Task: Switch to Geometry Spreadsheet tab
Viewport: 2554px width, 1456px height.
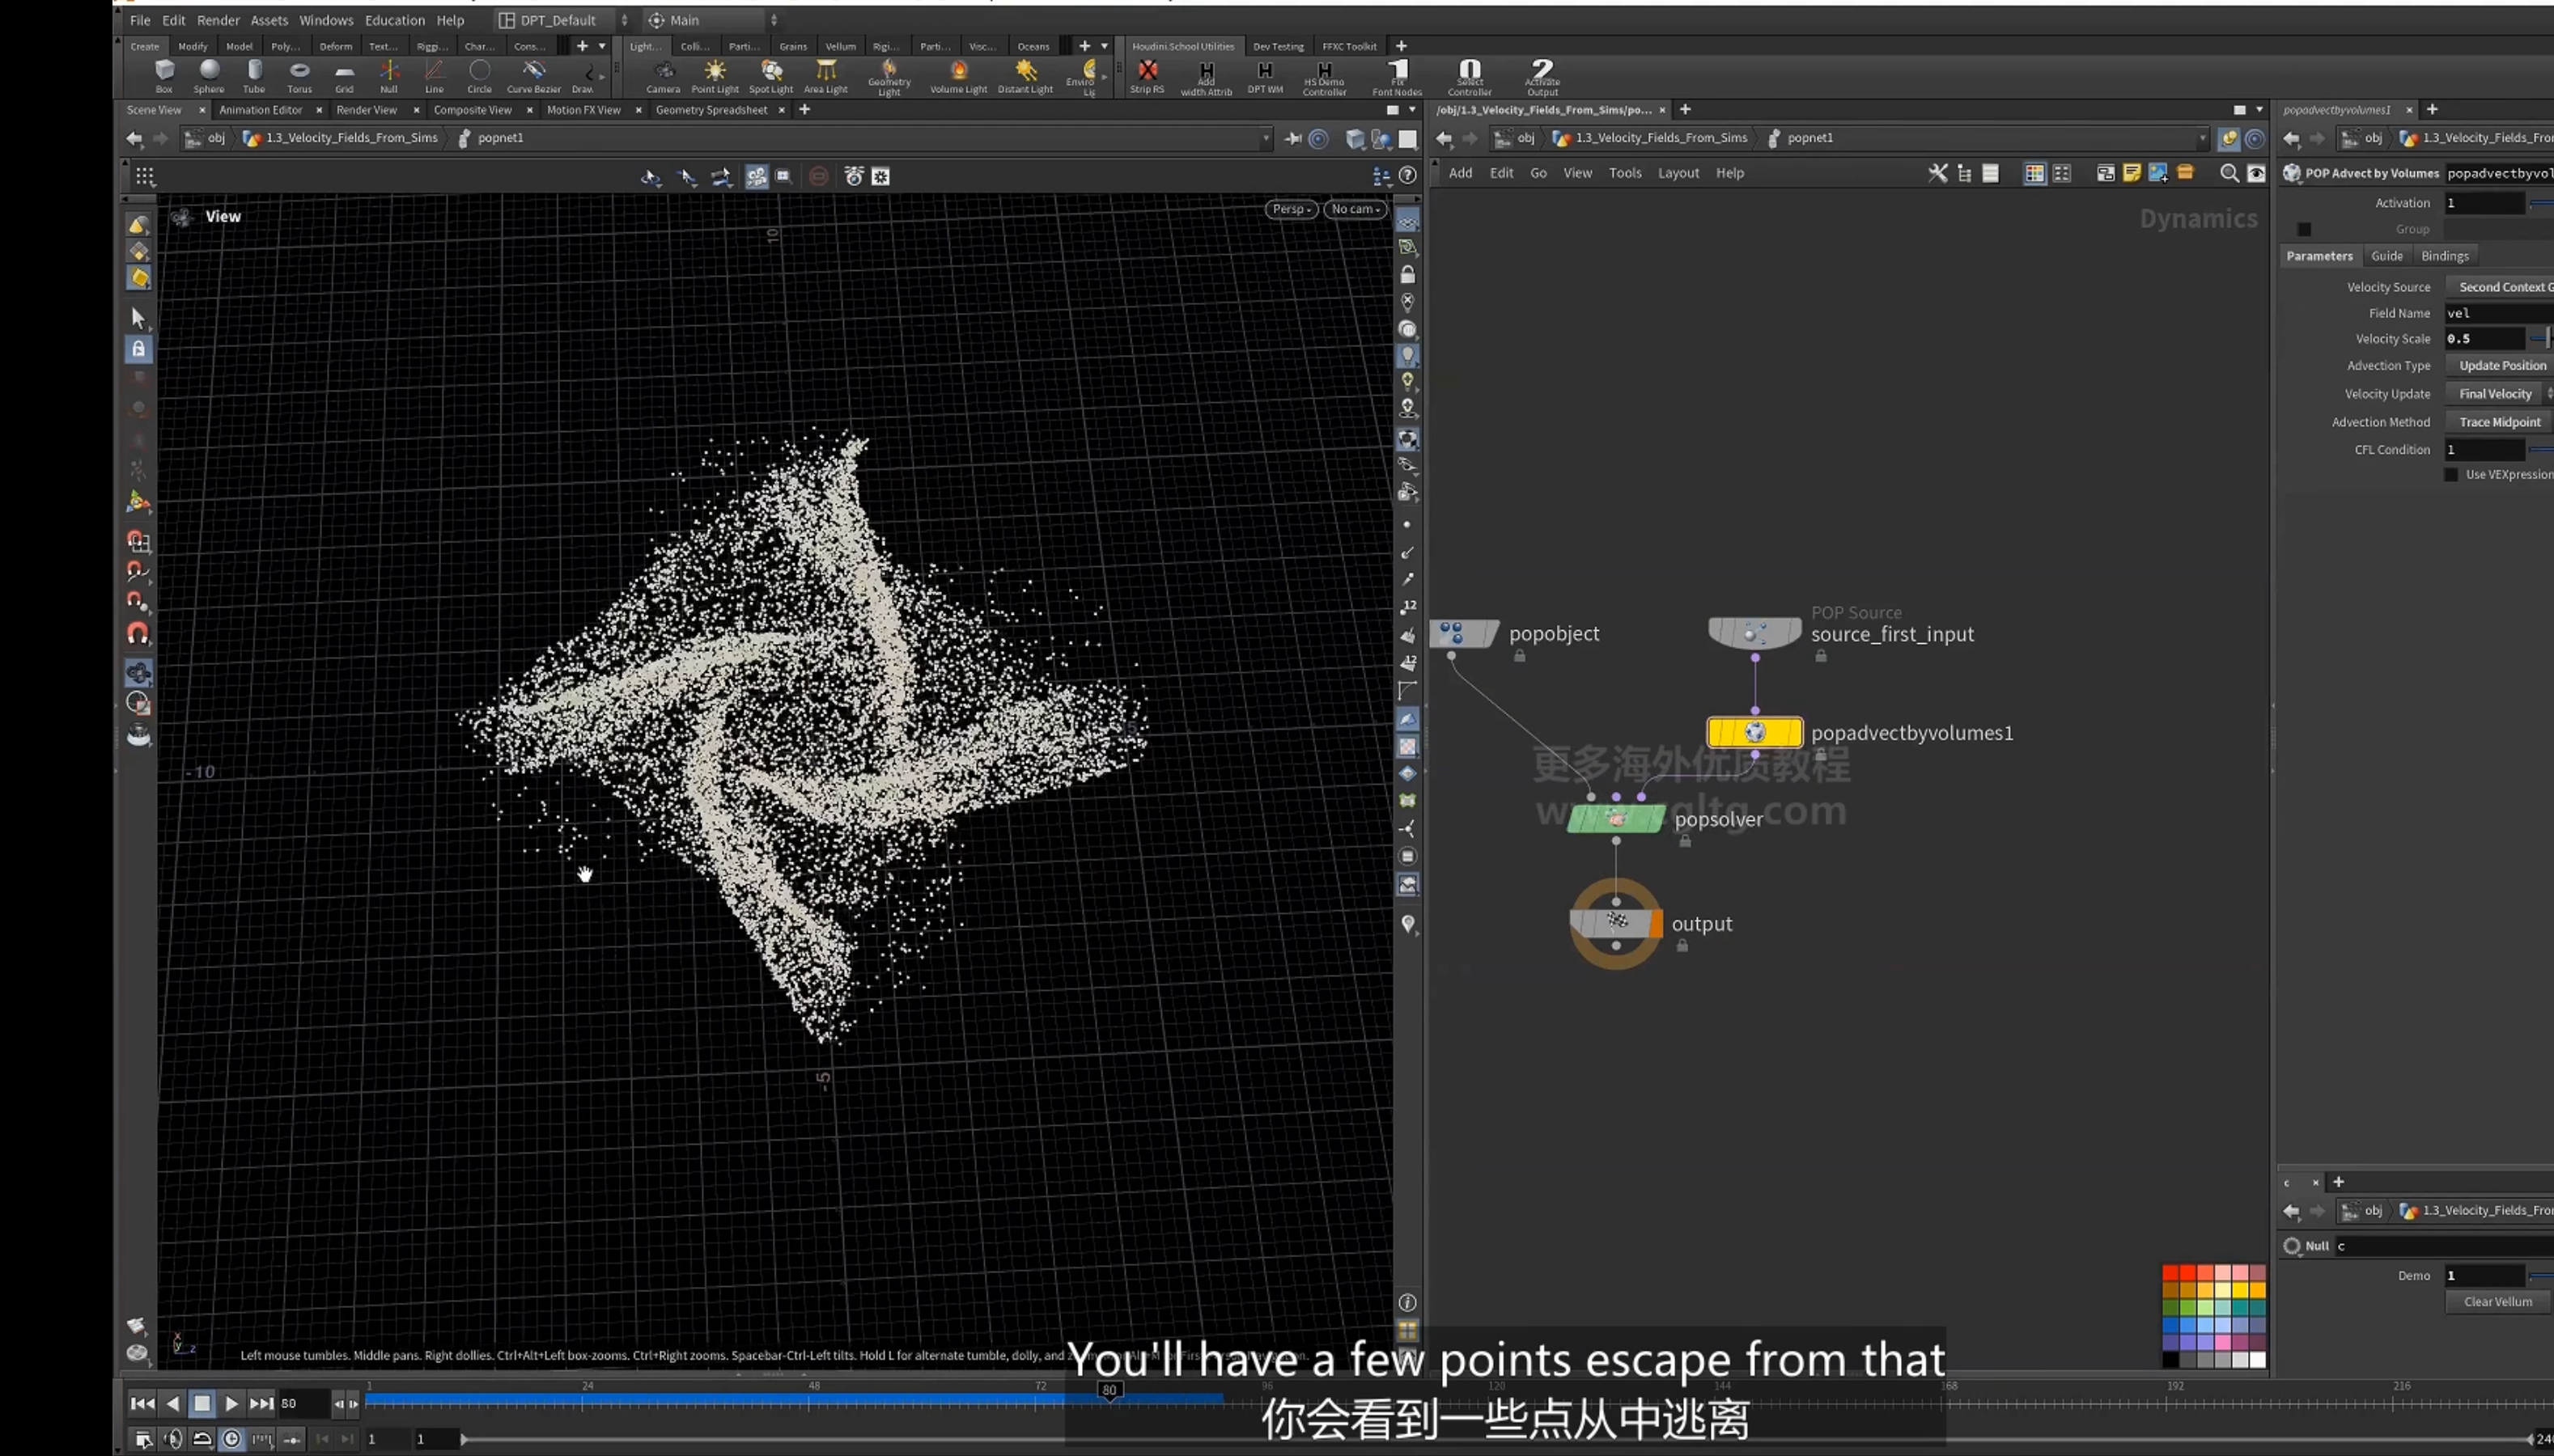Action: (x=711, y=110)
